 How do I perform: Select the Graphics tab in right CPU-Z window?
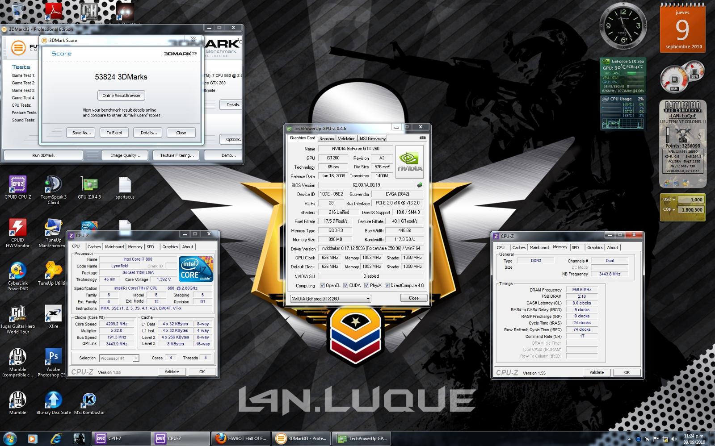coord(595,247)
